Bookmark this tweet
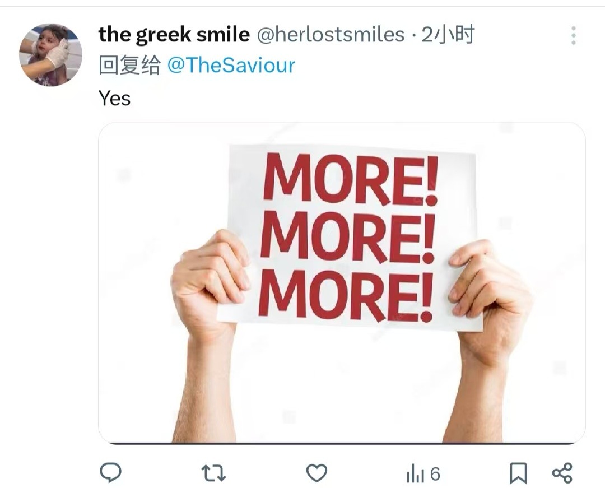This screenshot has width=605, height=488. (x=518, y=473)
